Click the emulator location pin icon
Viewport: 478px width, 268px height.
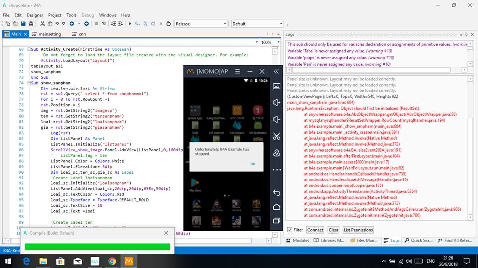tap(277, 153)
